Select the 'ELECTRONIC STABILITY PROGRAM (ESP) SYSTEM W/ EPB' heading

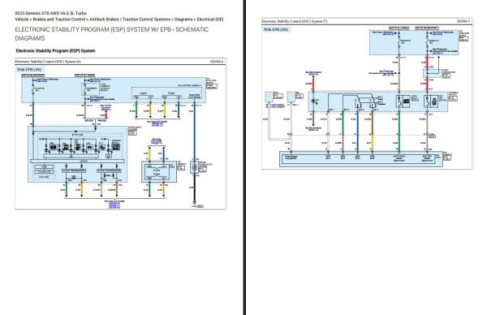(x=112, y=33)
